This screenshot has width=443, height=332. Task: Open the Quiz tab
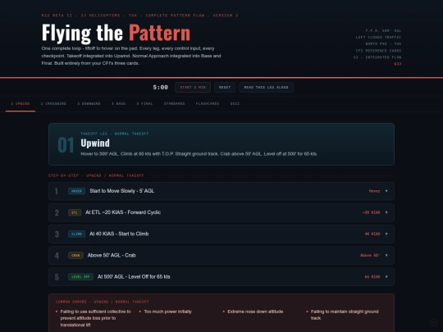coord(235,104)
